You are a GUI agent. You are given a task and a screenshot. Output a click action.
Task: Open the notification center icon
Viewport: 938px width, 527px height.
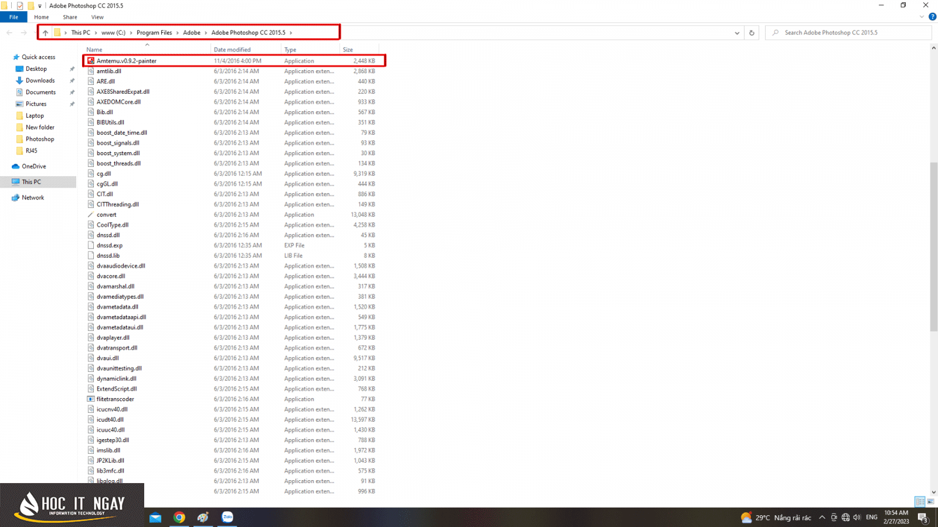point(923,518)
